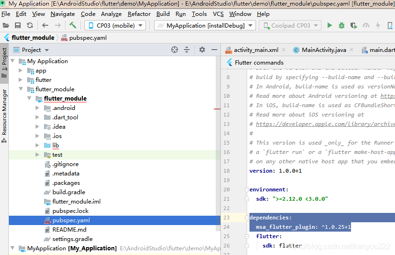Open the Build menu
Screen dimensions: 395x255
(x=163, y=14)
